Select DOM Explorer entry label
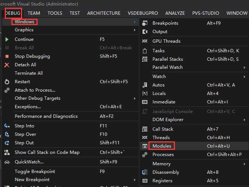This screenshot has height=187, width=249. point(168,120)
